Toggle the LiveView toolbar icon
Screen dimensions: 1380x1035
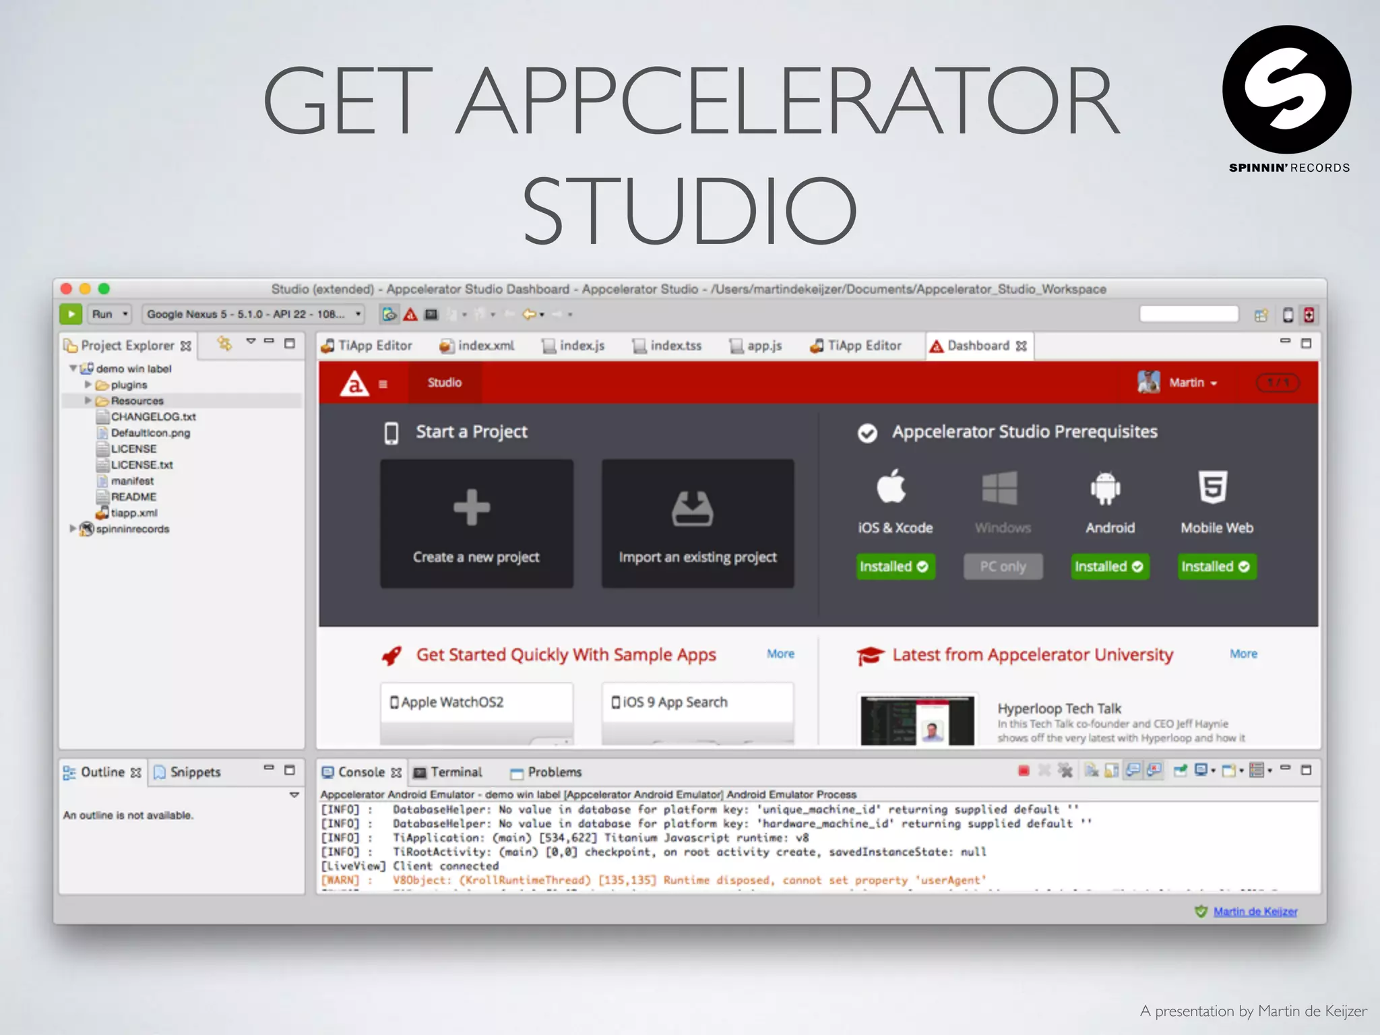(x=389, y=314)
